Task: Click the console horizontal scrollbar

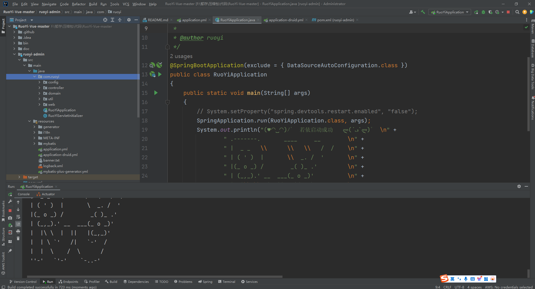Action: pyautogui.click(x=155, y=277)
